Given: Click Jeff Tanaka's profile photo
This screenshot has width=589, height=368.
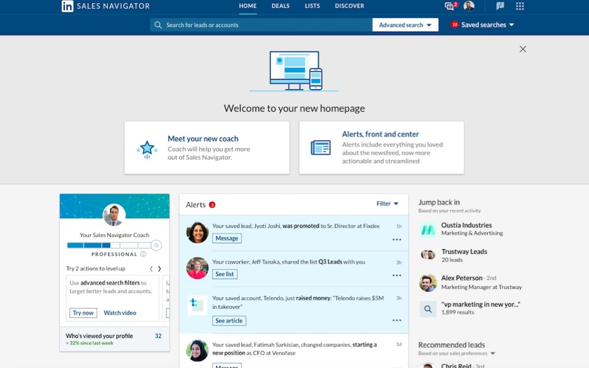Looking at the screenshot, I should tap(197, 268).
